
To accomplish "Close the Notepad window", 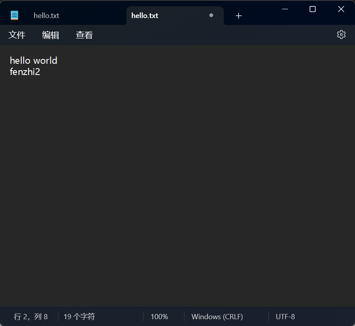I will 341,9.
